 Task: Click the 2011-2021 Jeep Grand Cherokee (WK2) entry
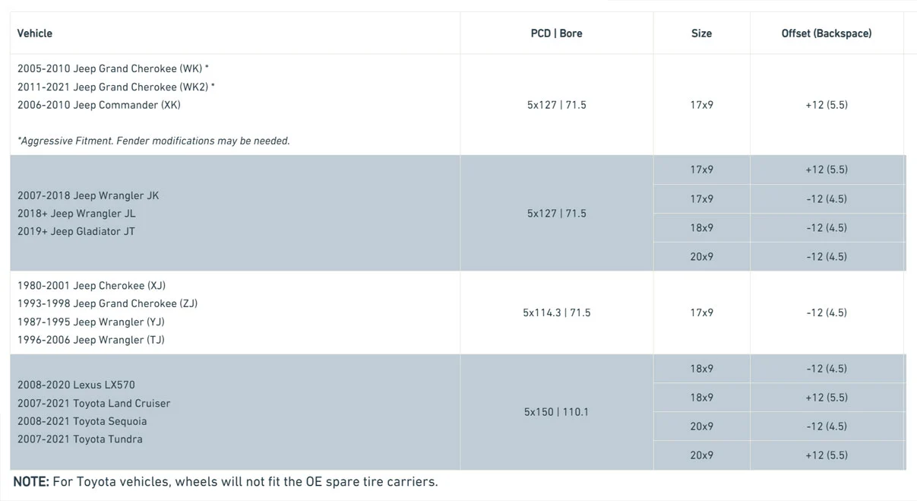(115, 87)
